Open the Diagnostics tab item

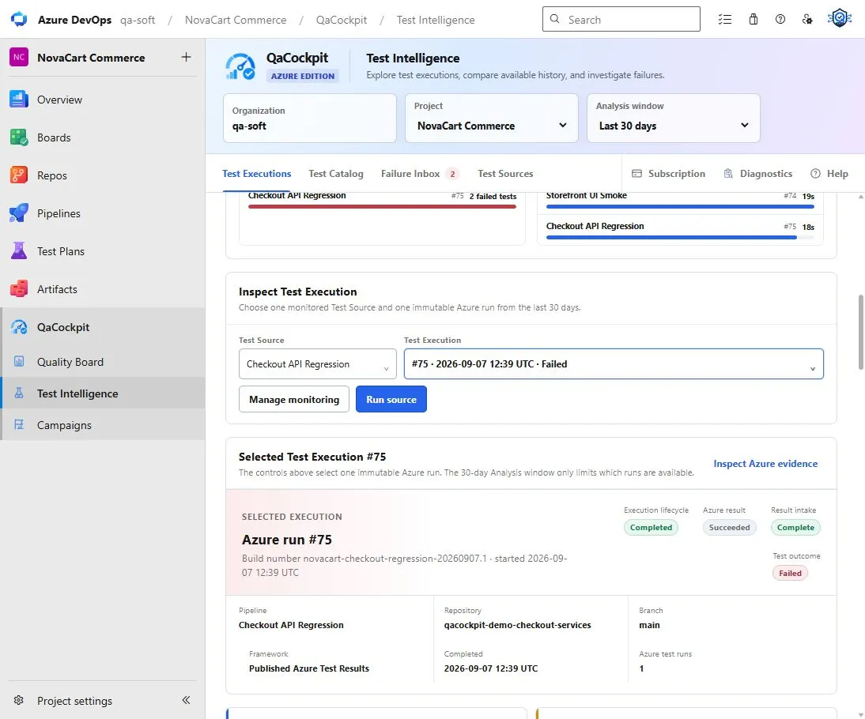pos(757,174)
